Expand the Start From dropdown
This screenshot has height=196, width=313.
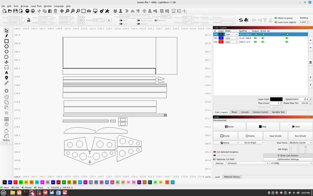(300, 143)
